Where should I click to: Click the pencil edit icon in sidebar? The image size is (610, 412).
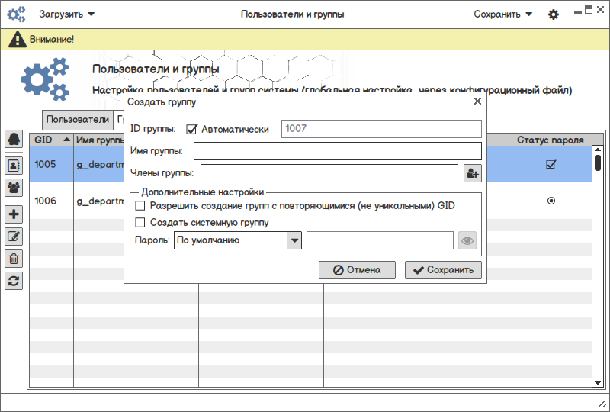coord(14,237)
